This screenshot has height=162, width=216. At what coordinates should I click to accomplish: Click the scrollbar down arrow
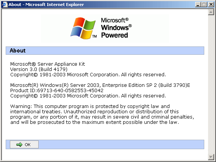point(211,157)
